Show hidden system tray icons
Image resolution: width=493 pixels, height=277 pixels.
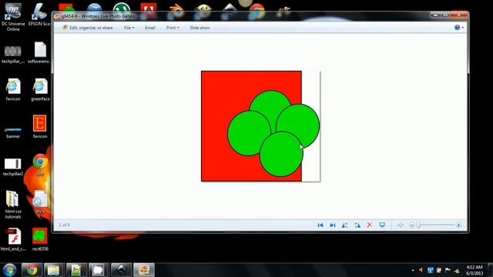(413, 270)
